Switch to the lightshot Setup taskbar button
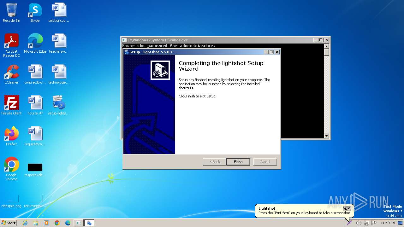The height and width of the screenshot is (227, 404). point(89,223)
